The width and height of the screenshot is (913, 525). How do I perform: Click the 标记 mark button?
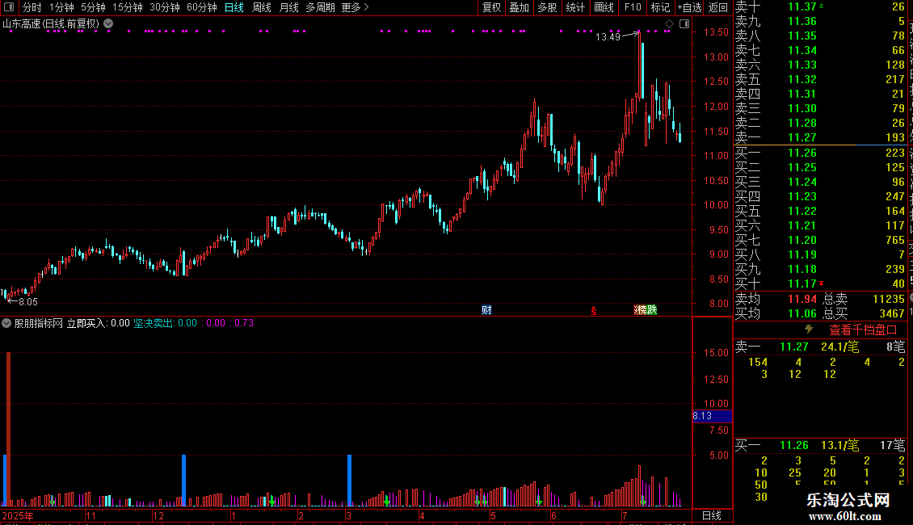(x=660, y=7)
